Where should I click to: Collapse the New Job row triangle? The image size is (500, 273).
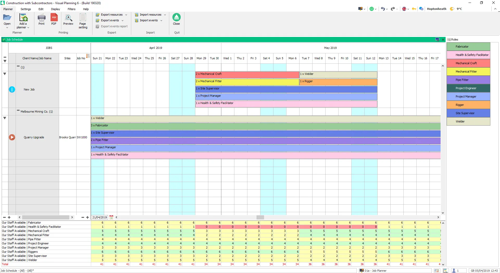5,74
